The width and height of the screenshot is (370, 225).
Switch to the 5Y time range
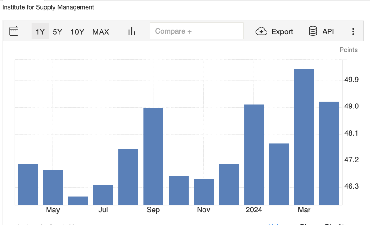57,31
